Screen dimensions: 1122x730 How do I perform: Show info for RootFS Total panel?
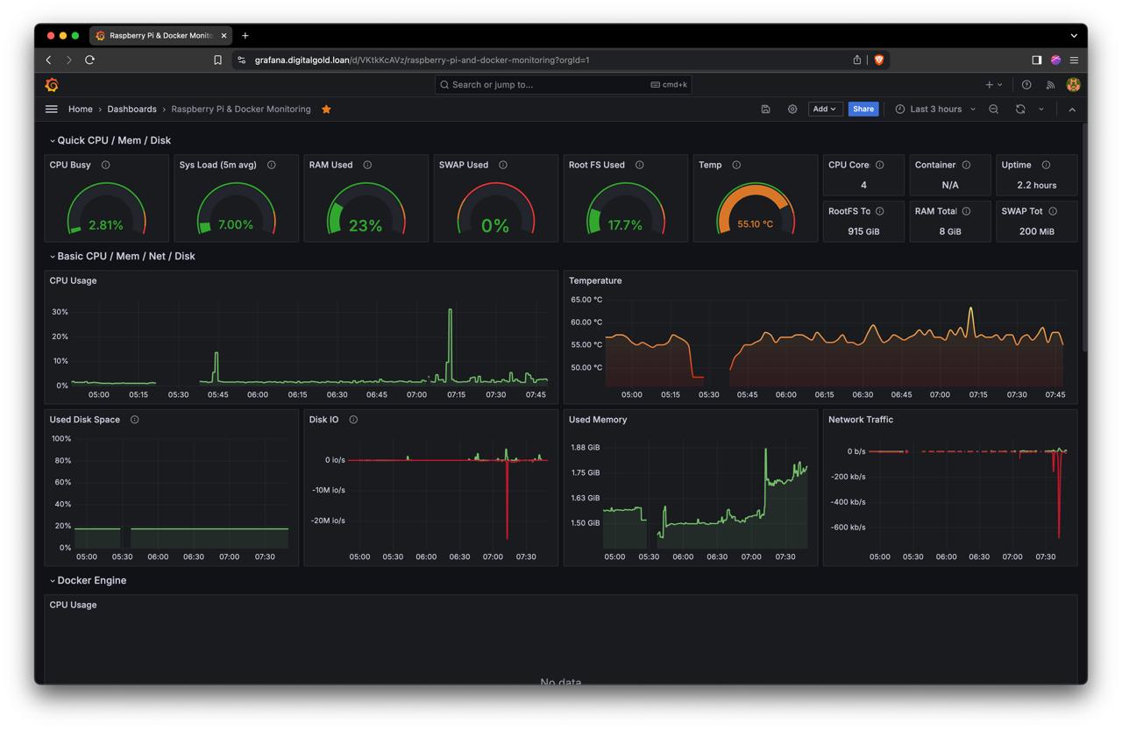(x=879, y=211)
